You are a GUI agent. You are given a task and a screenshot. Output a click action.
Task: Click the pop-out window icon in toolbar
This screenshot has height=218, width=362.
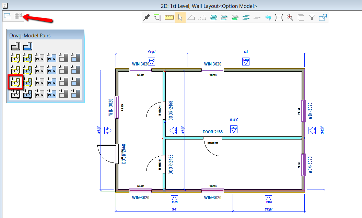[x=323, y=17]
